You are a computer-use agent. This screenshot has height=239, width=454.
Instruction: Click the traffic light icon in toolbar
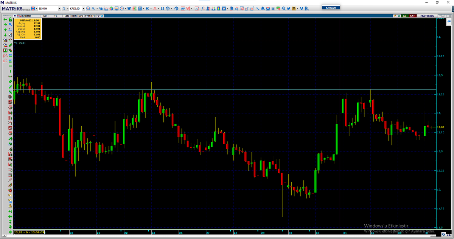click(x=219, y=8)
